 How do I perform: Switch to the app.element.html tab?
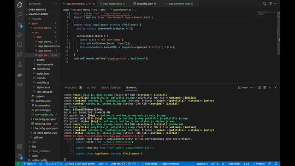[179, 4]
